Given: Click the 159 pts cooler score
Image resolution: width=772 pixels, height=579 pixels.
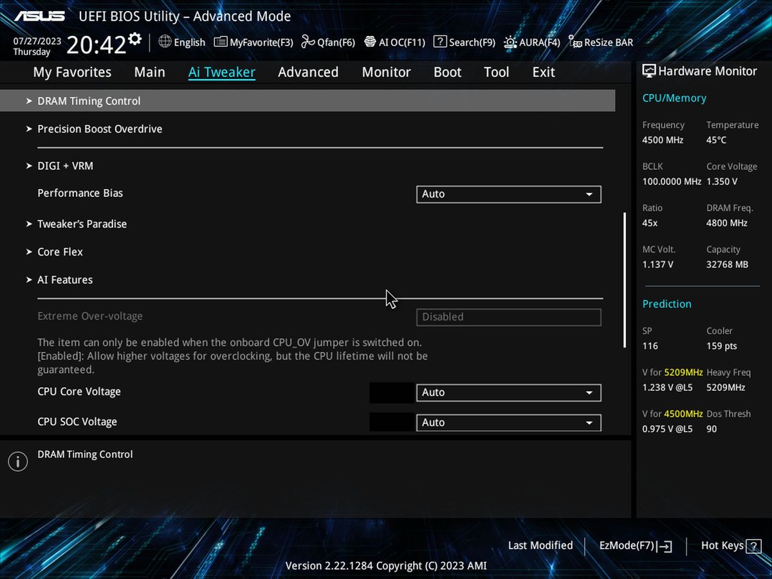Looking at the screenshot, I should tap(722, 346).
